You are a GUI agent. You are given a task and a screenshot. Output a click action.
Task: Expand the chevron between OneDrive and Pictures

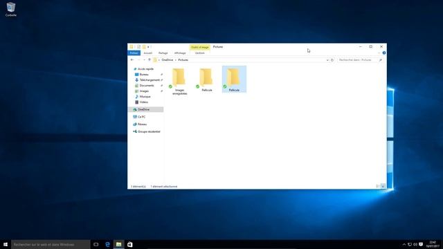coord(175,60)
